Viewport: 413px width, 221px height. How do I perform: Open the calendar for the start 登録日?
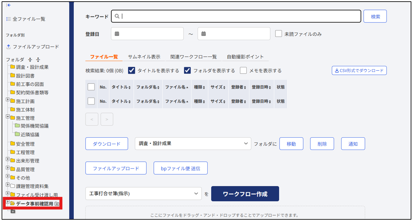[x=117, y=34]
